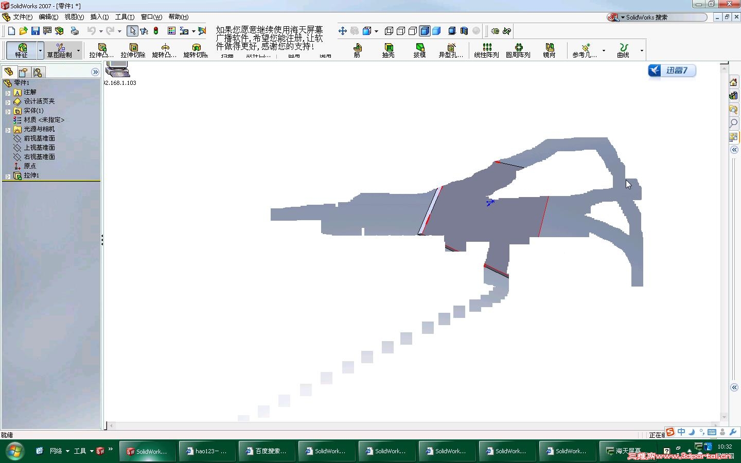Select the 旋转凸台 Revolved Boss tool
This screenshot has height=463, width=741.
[164, 50]
